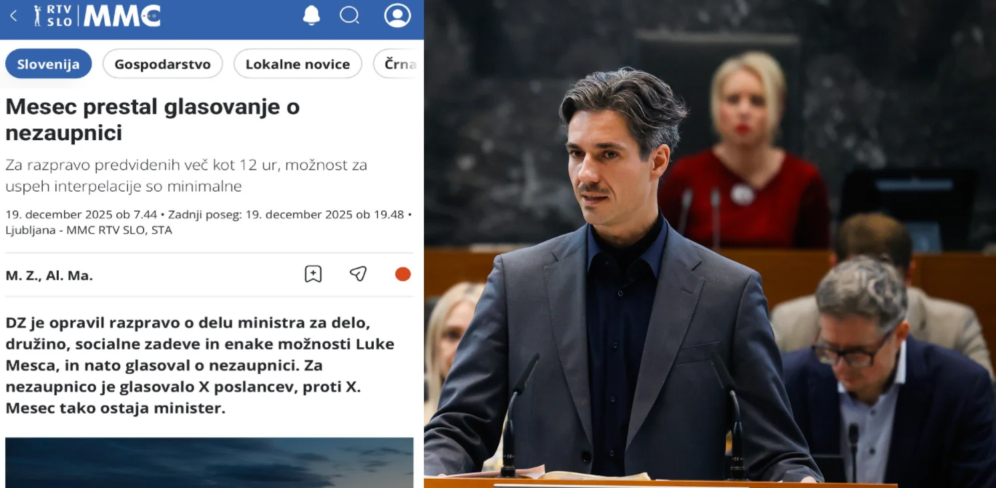Click the bottom article preview image
996x488 pixels.
(x=209, y=462)
